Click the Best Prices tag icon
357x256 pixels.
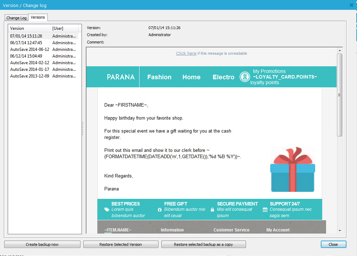[107, 210]
